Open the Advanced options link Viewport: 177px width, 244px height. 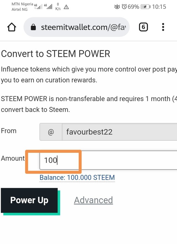93,200
